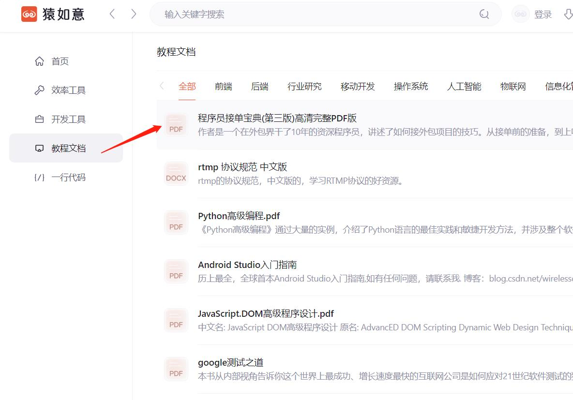Click the toolbox icon for 开发工具
573x400 pixels.
click(40, 119)
